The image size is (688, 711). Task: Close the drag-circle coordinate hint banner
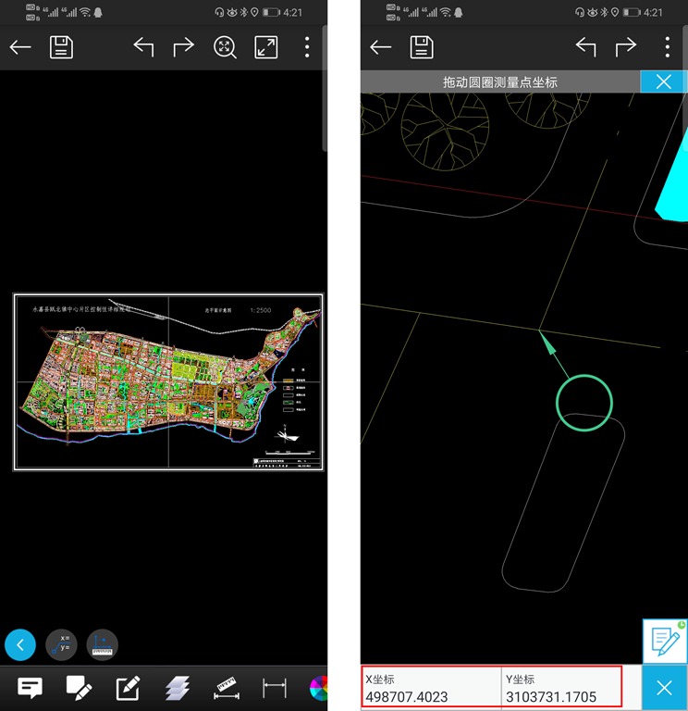(x=663, y=81)
